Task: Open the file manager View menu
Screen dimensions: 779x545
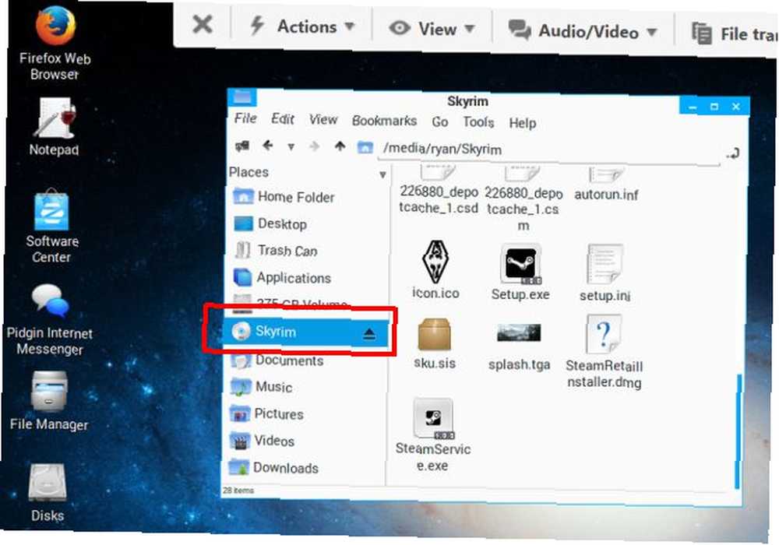Action: (323, 120)
